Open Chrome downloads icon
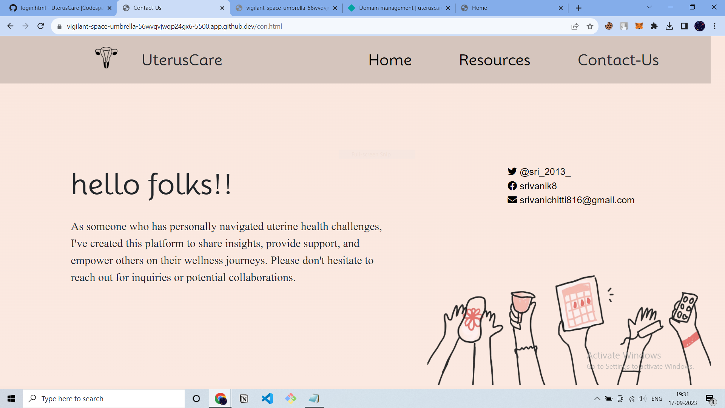The image size is (725, 408). (669, 26)
